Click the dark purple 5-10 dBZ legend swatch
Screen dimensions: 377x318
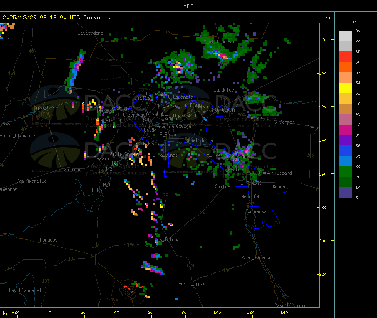[x=345, y=193]
